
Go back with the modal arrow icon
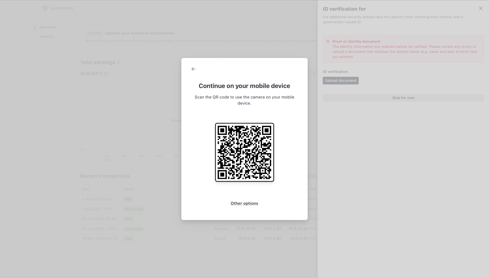click(193, 69)
